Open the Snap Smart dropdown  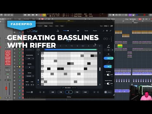click(113, 19)
